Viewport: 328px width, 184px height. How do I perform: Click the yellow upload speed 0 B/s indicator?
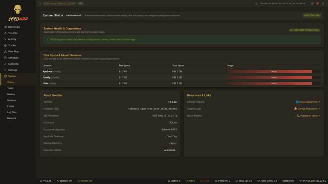(190, 181)
